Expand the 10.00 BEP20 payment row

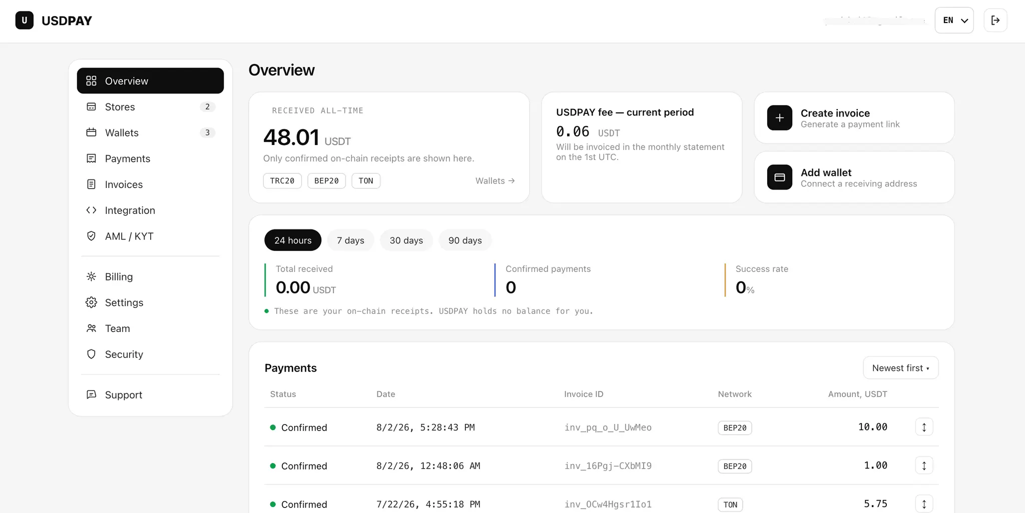tap(924, 427)
